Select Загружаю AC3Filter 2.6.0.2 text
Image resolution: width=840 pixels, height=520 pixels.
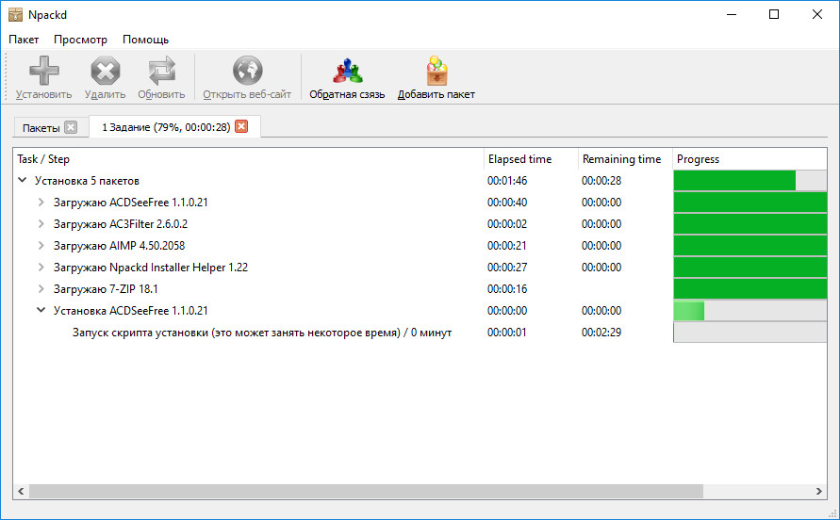click(121, 224)
